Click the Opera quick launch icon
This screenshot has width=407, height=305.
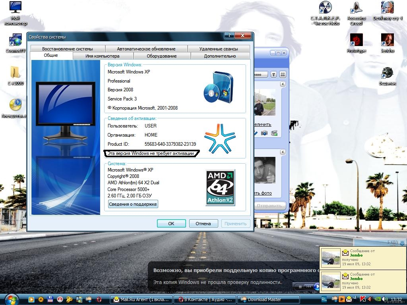tap(99, 299)
